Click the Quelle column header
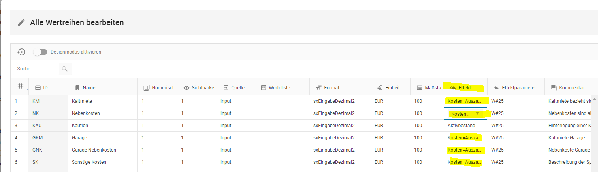 tap(237, 88)
